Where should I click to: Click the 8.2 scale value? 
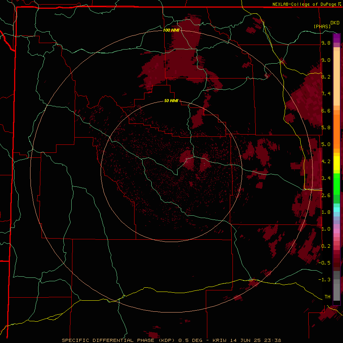326,77
